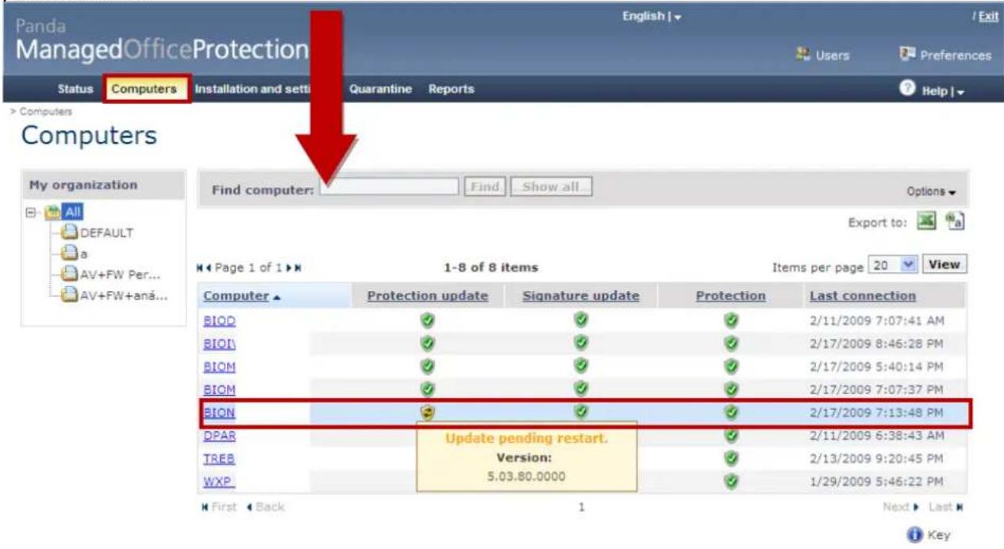Open the Quarantine tab

[380, 89]
